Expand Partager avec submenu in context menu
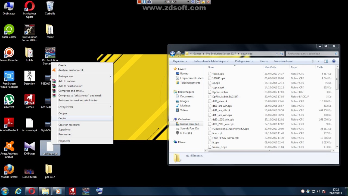 tap(82, 76)
